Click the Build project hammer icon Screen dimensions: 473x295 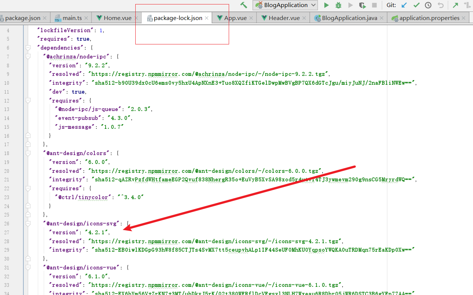pos(244,5)
